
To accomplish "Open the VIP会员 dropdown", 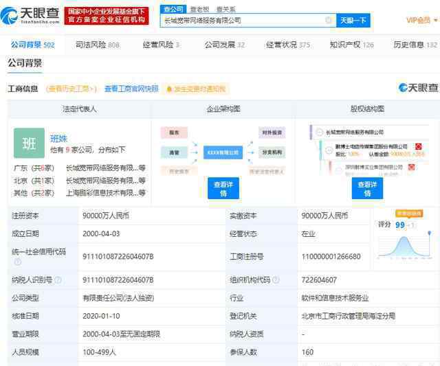I will pos(421,20).
